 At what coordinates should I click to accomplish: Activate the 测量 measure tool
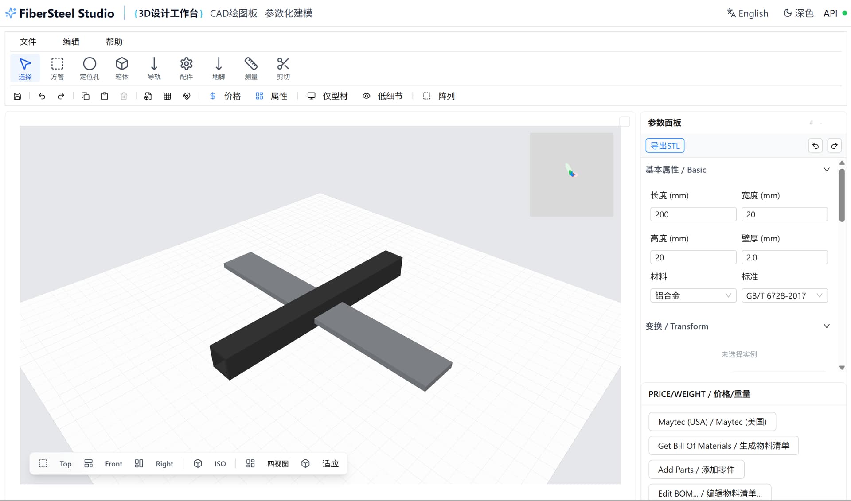pyautogui.click(x=251, y=68)
